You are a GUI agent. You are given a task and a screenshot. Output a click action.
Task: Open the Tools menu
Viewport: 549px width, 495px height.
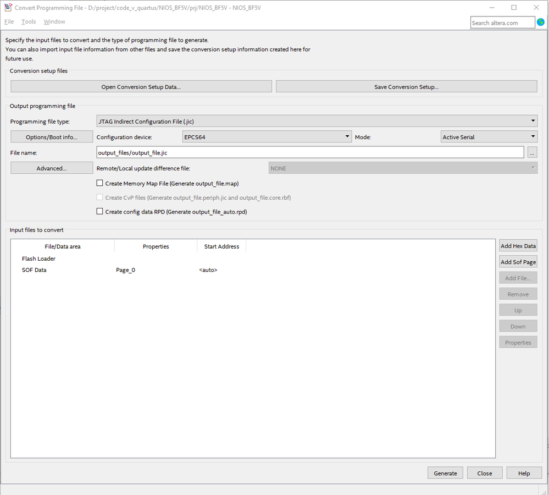pyautogui.click(x=29, y=21)
